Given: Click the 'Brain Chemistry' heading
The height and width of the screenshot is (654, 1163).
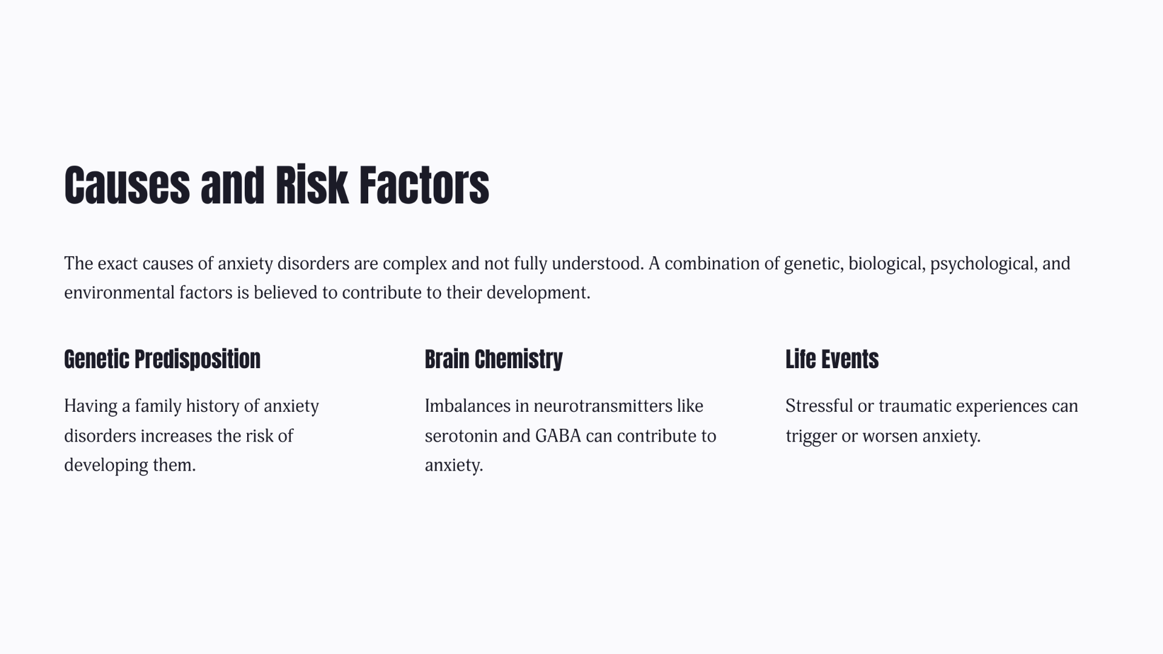Looking at the screenshot, I should [x=494, y=359].
